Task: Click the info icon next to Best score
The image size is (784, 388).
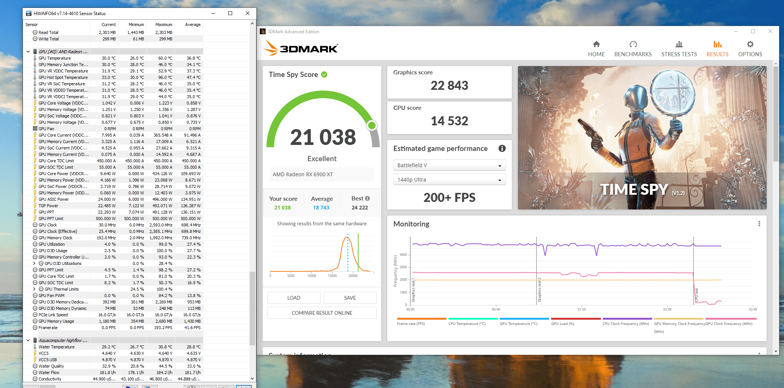Action: point(367,199)
